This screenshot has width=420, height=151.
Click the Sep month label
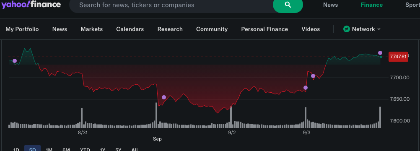pos(157,139)
